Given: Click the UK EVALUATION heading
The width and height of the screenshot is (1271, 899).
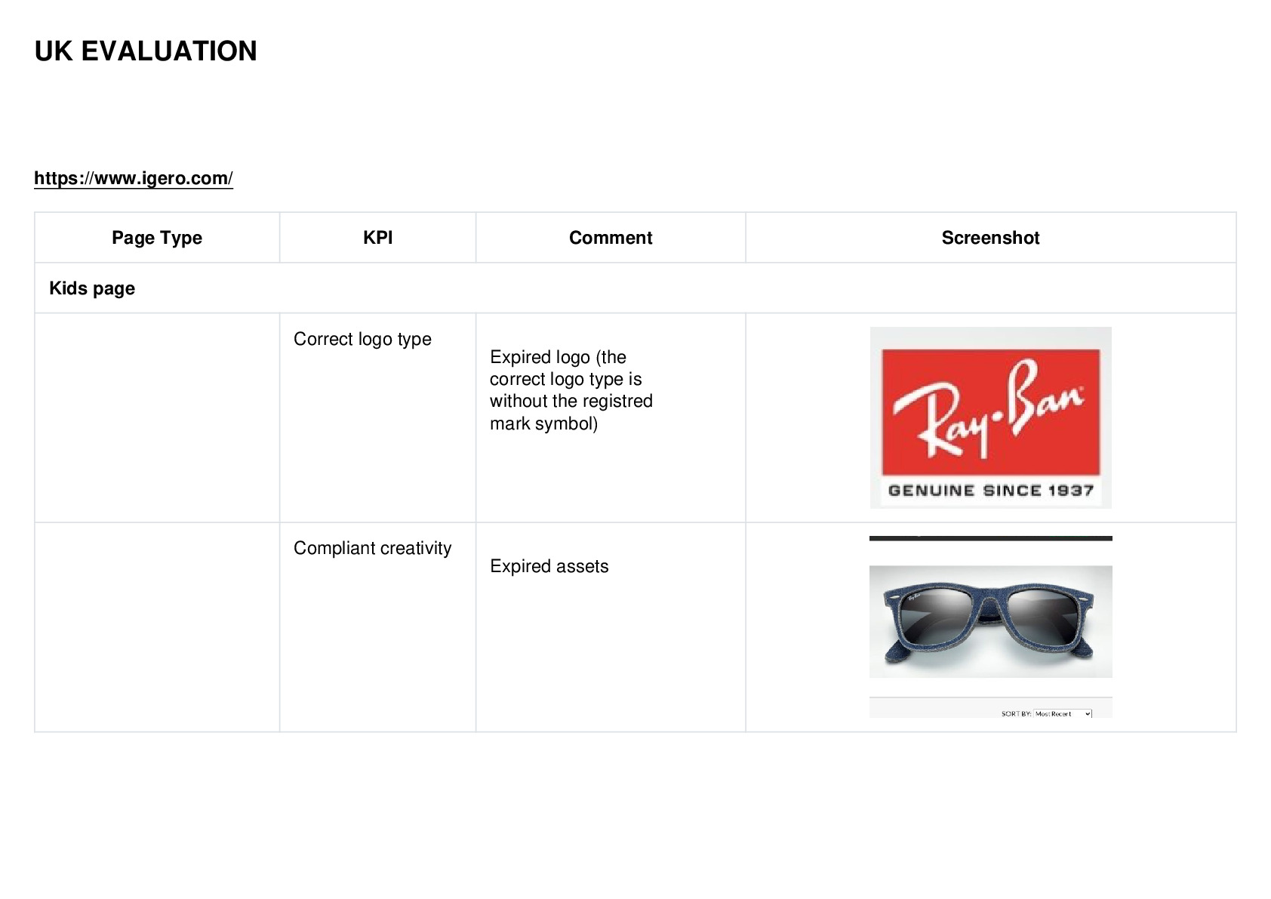Looking at the screenshot, I should pos(146,51).
